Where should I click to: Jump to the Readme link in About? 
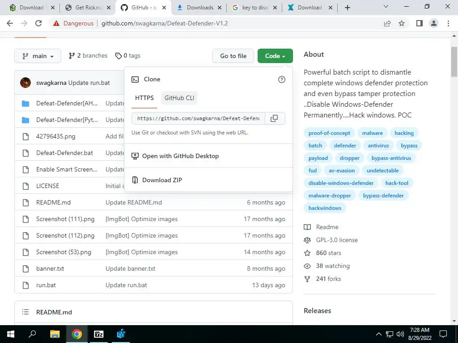click(321, 227)
